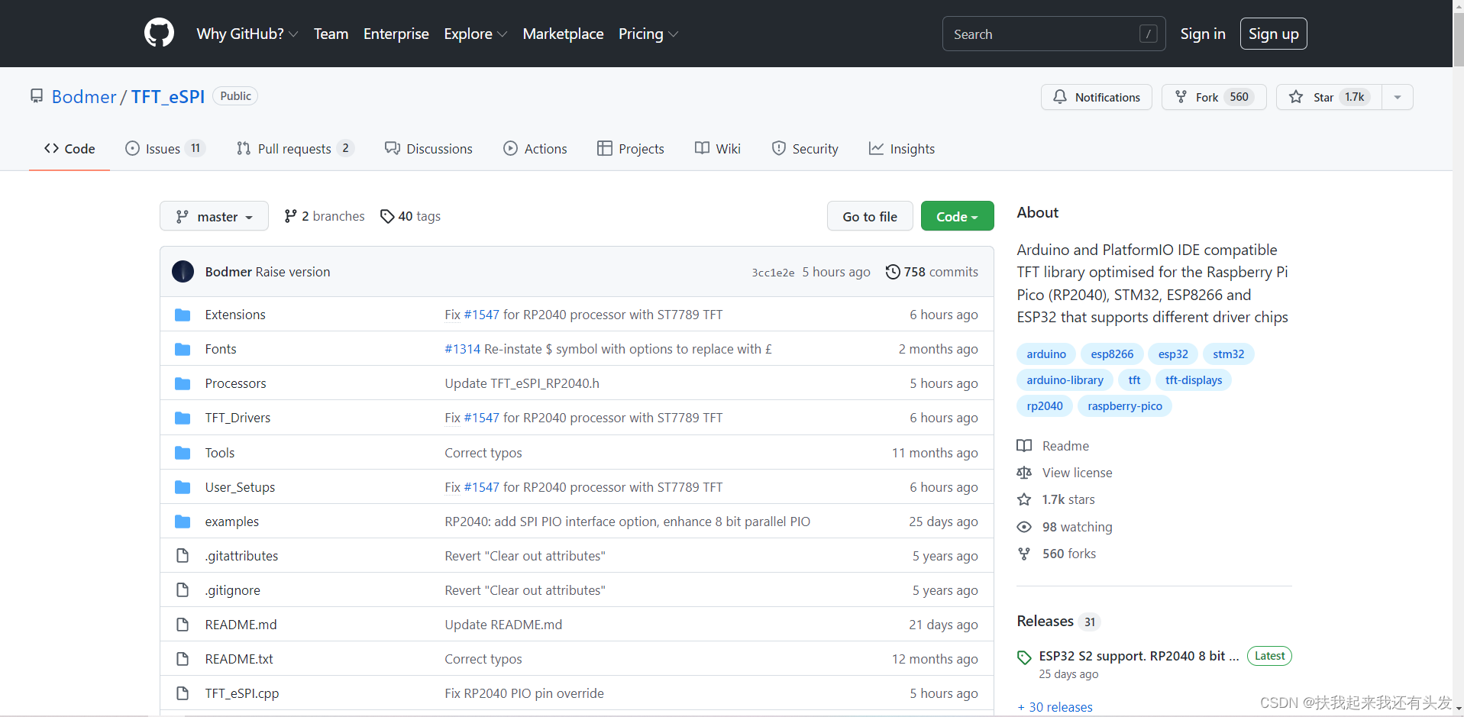Open the Extensions folder icon
The height and width of the screenshot is (717, 1464).
[183, 315]
